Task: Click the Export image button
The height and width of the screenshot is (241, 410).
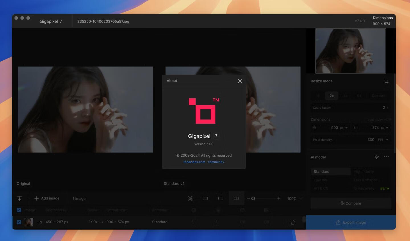Action: (x=351, y=222)
